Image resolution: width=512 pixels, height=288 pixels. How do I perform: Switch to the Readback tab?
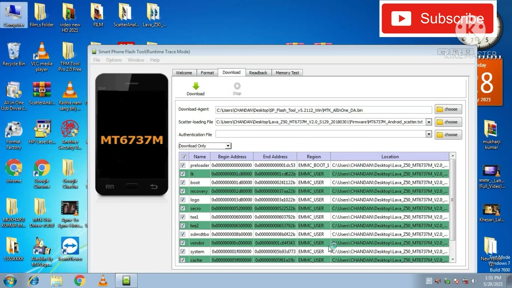(x=258, y=73)
